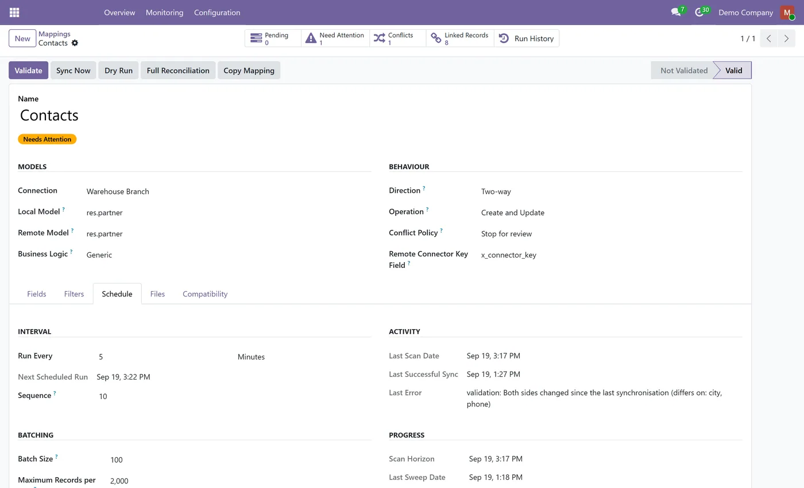
Task: Switch to the Compatibility tab
Action: click(x=205, y=294)
